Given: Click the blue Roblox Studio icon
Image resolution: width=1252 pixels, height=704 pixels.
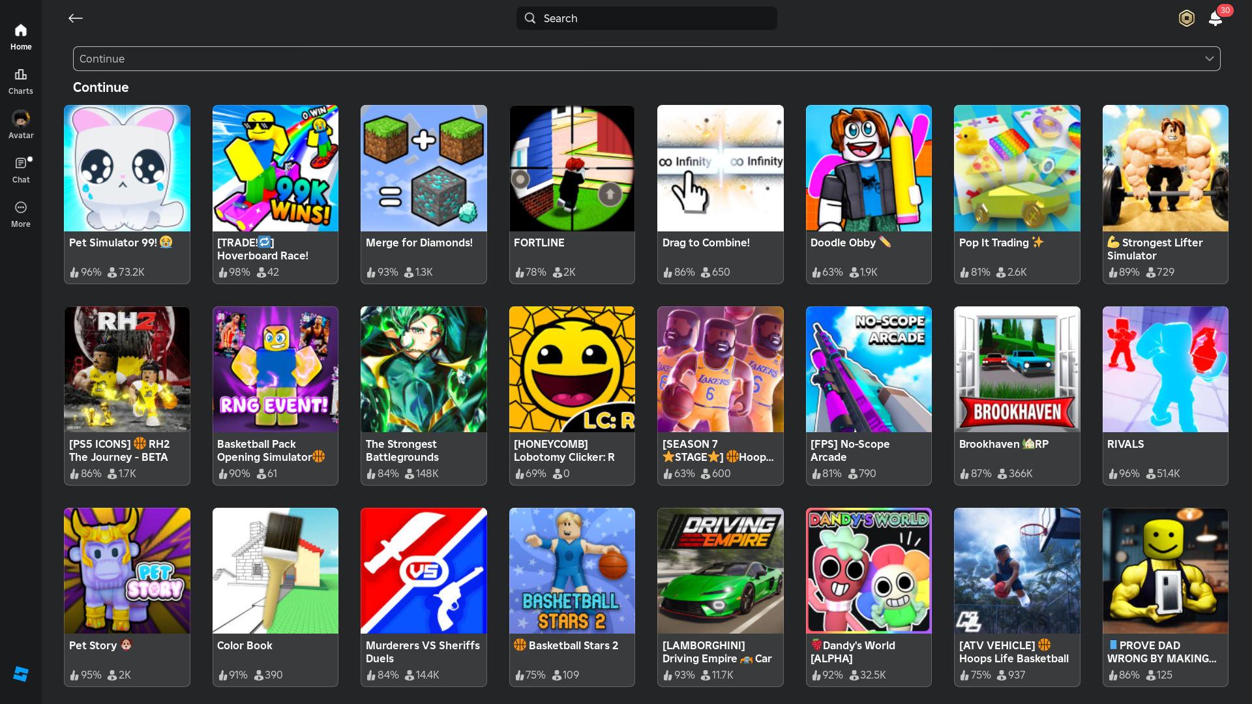Looking at the screenshot, I should [x=21, y=674].
